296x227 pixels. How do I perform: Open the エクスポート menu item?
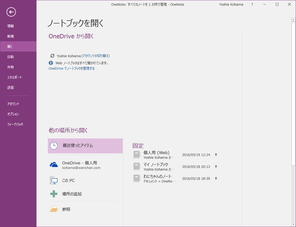click(18, 77)
